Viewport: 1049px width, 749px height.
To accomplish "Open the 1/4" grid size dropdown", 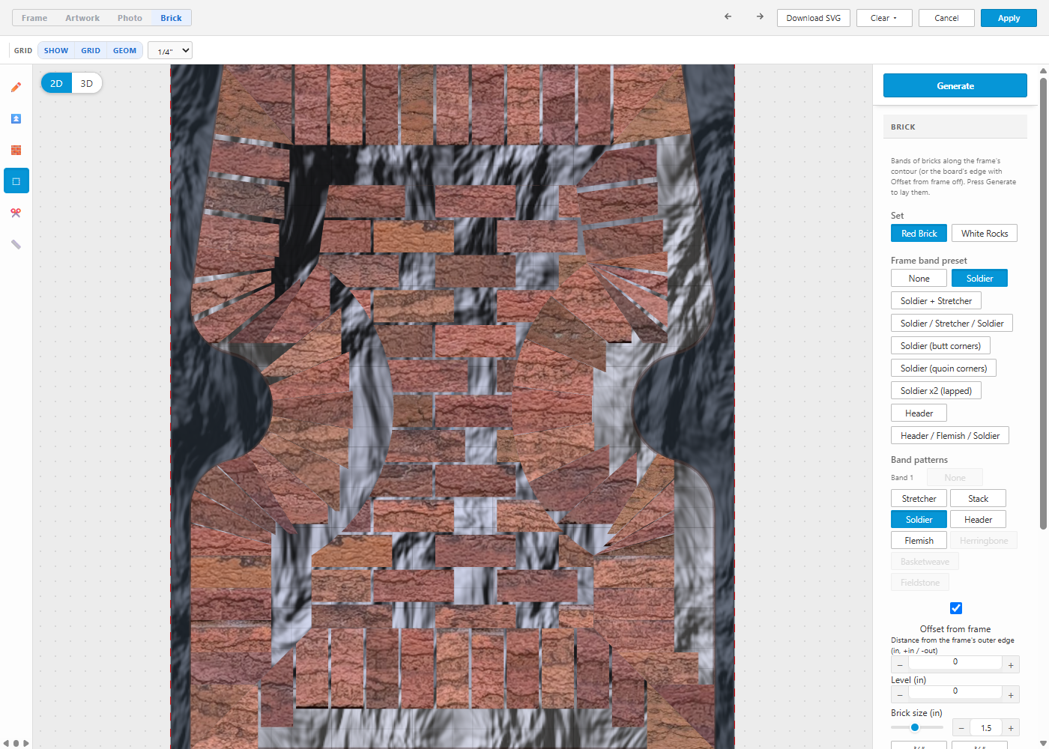I will click(170, 51).
